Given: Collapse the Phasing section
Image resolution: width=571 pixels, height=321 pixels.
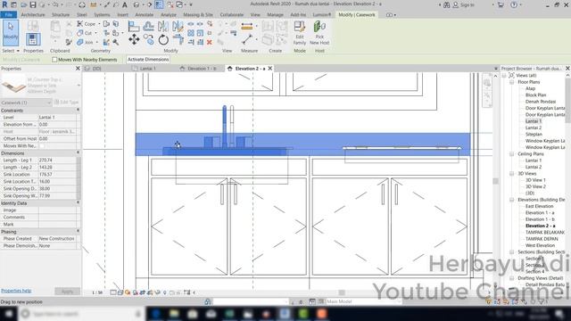Looking at the screenshot, I should coord(78,231).
